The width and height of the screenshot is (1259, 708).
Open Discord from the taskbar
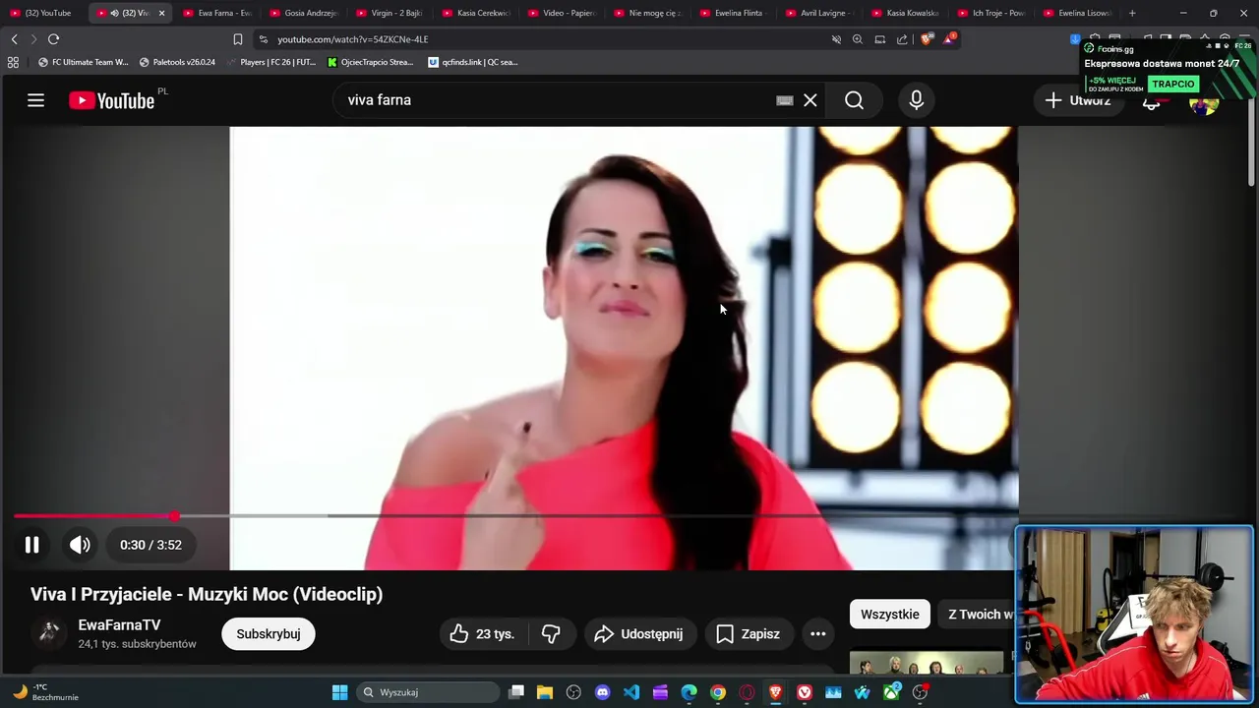click(602, 692)
